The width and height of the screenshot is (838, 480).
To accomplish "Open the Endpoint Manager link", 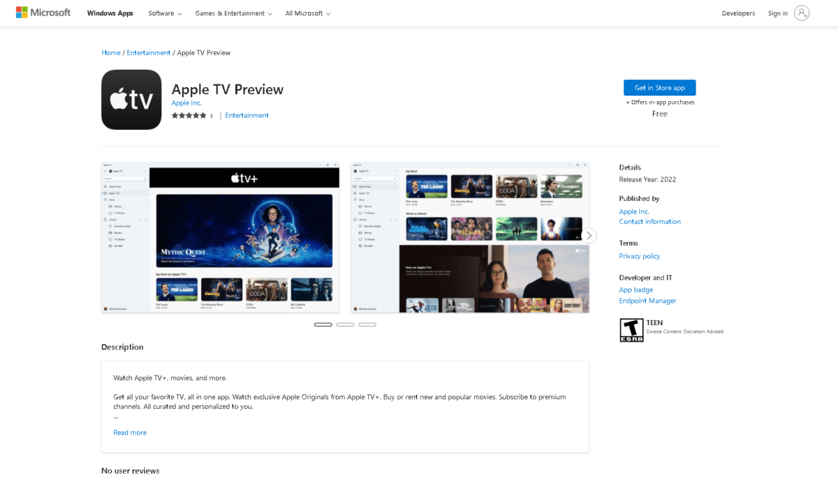I will 647,301.
